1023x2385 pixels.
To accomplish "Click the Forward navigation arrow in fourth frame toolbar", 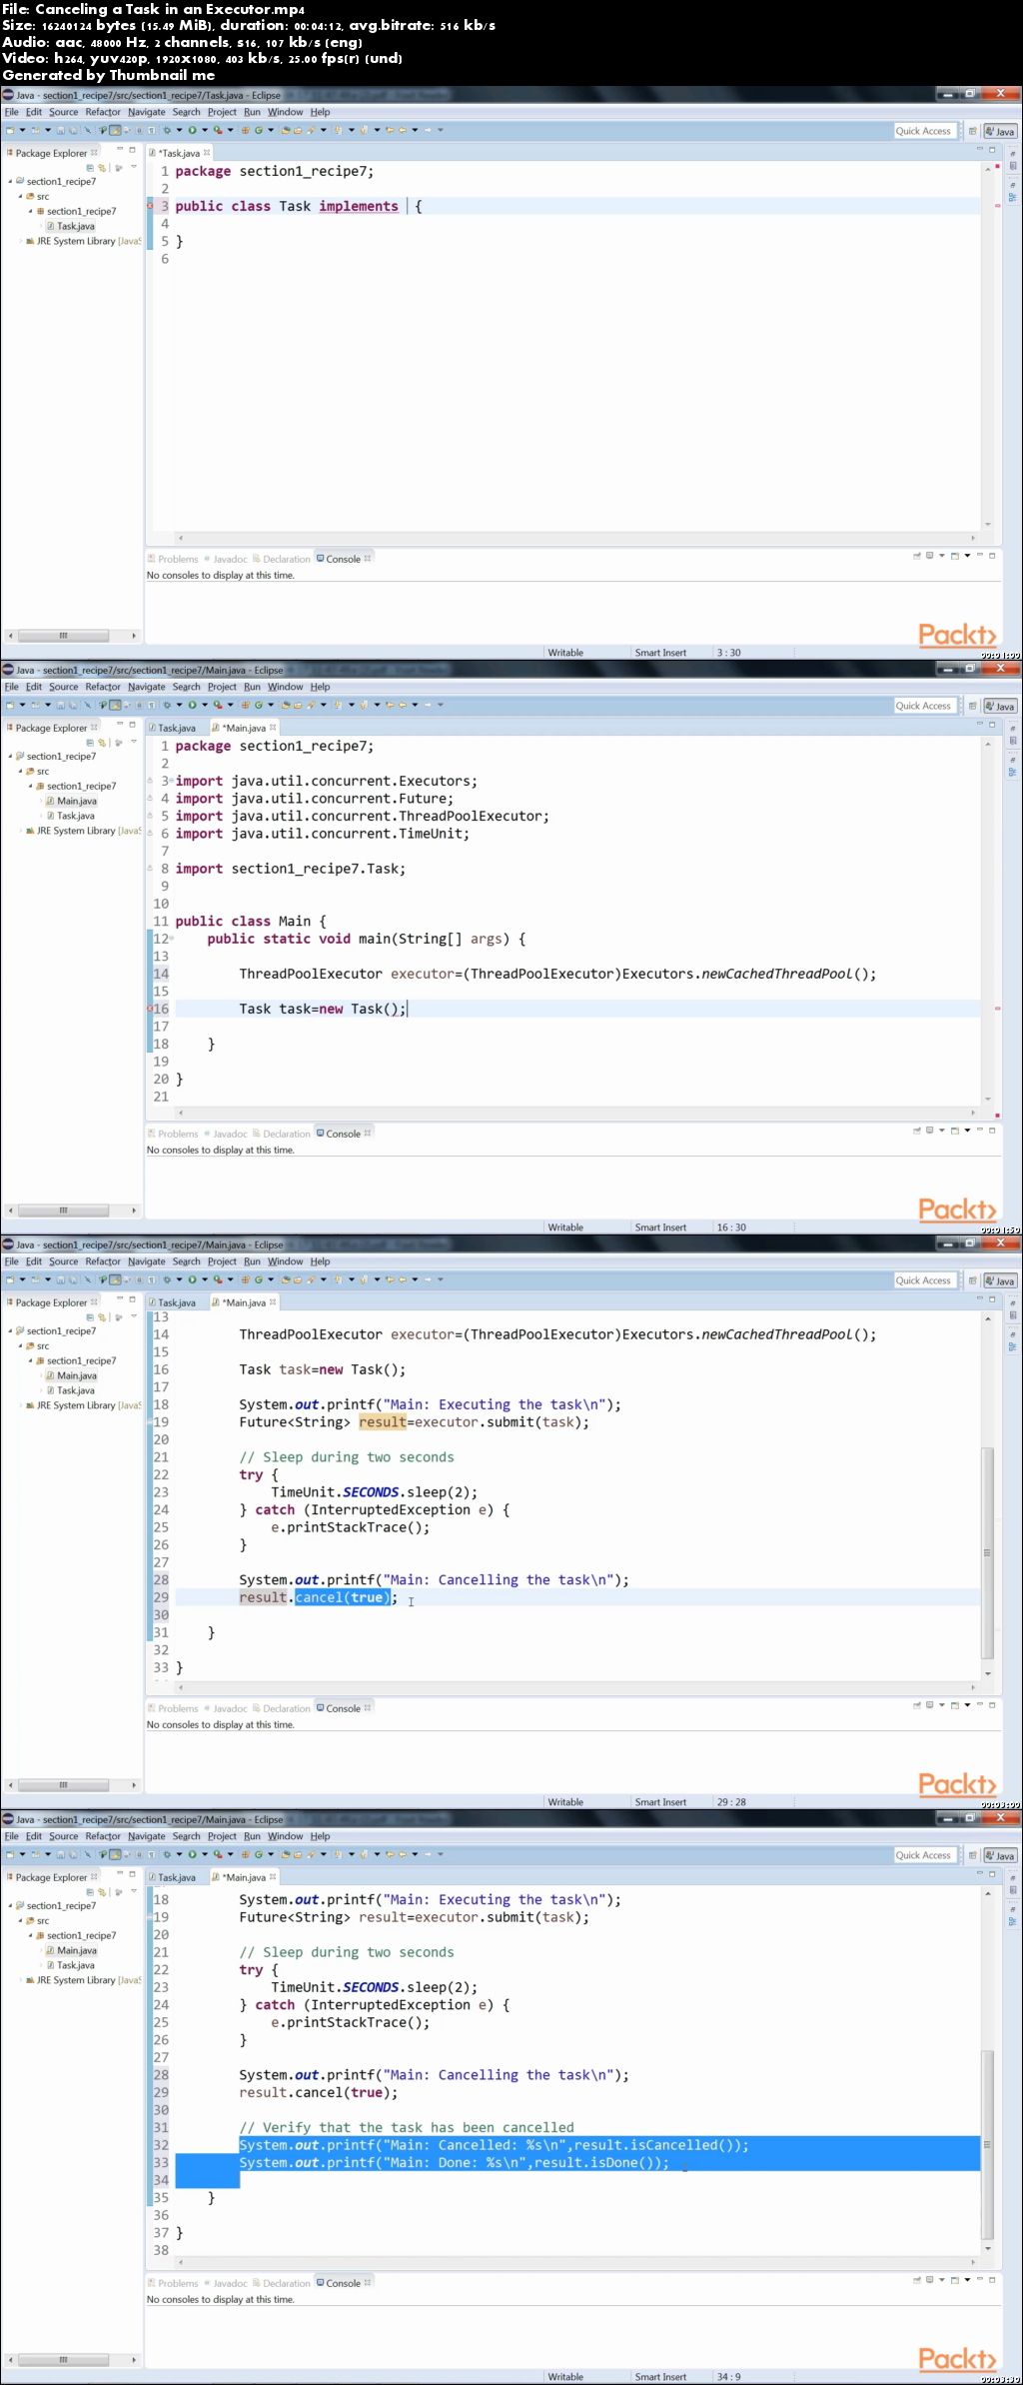I will point(428,1854).
